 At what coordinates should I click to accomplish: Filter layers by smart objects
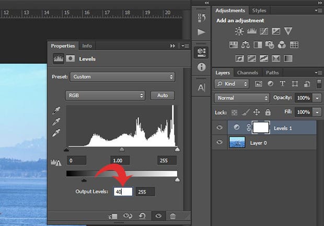(307, 84)
